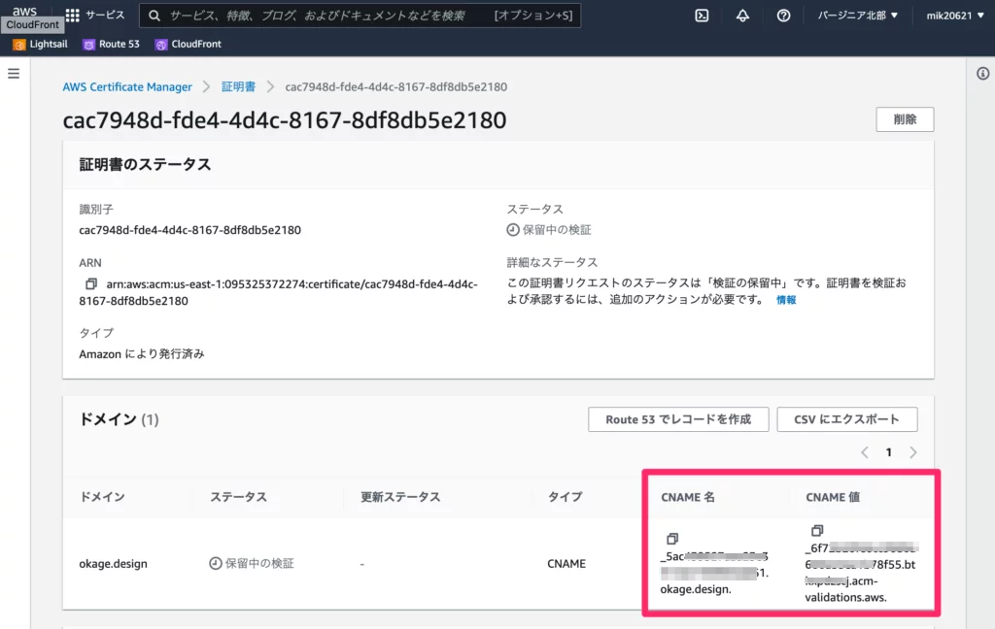Click CSV にエクスポート button
The height and width of the screenshot is (629, 995).
846,419
